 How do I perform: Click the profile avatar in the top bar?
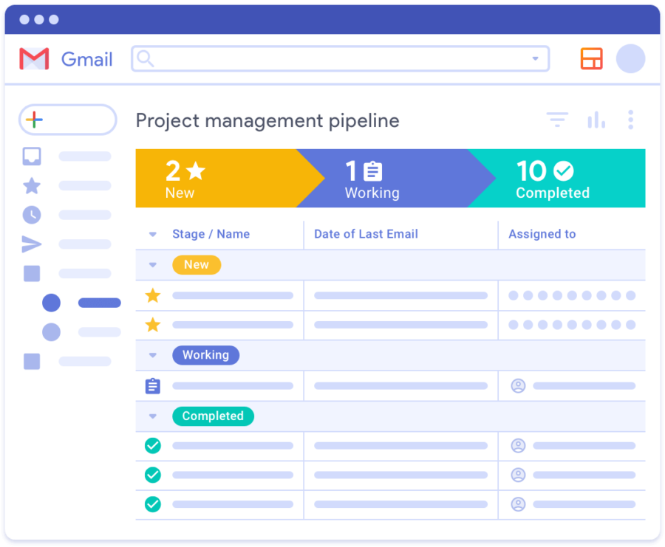coord(631,59)
